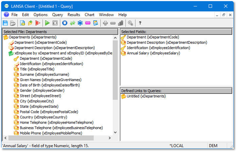Viewport: 237px width, 152px height.
Task: Toggle the Identification (xEmployeeIdentification) checkmark in file tree
Action: 16,64
